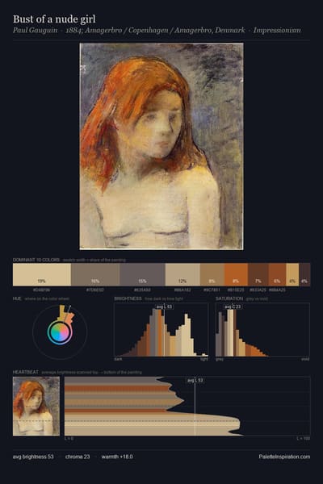
Task: Click 'avg C 23' label on saturation histogram
Action: coord(233,307)
